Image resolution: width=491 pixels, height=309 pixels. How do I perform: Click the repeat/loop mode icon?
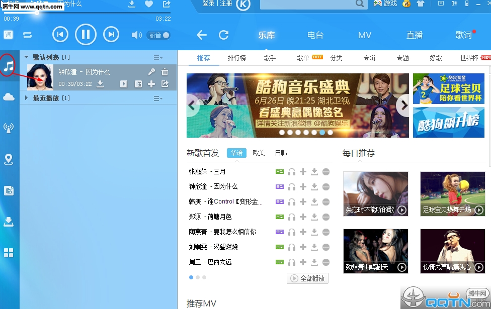pyautogui.click(x=27, y=35)
